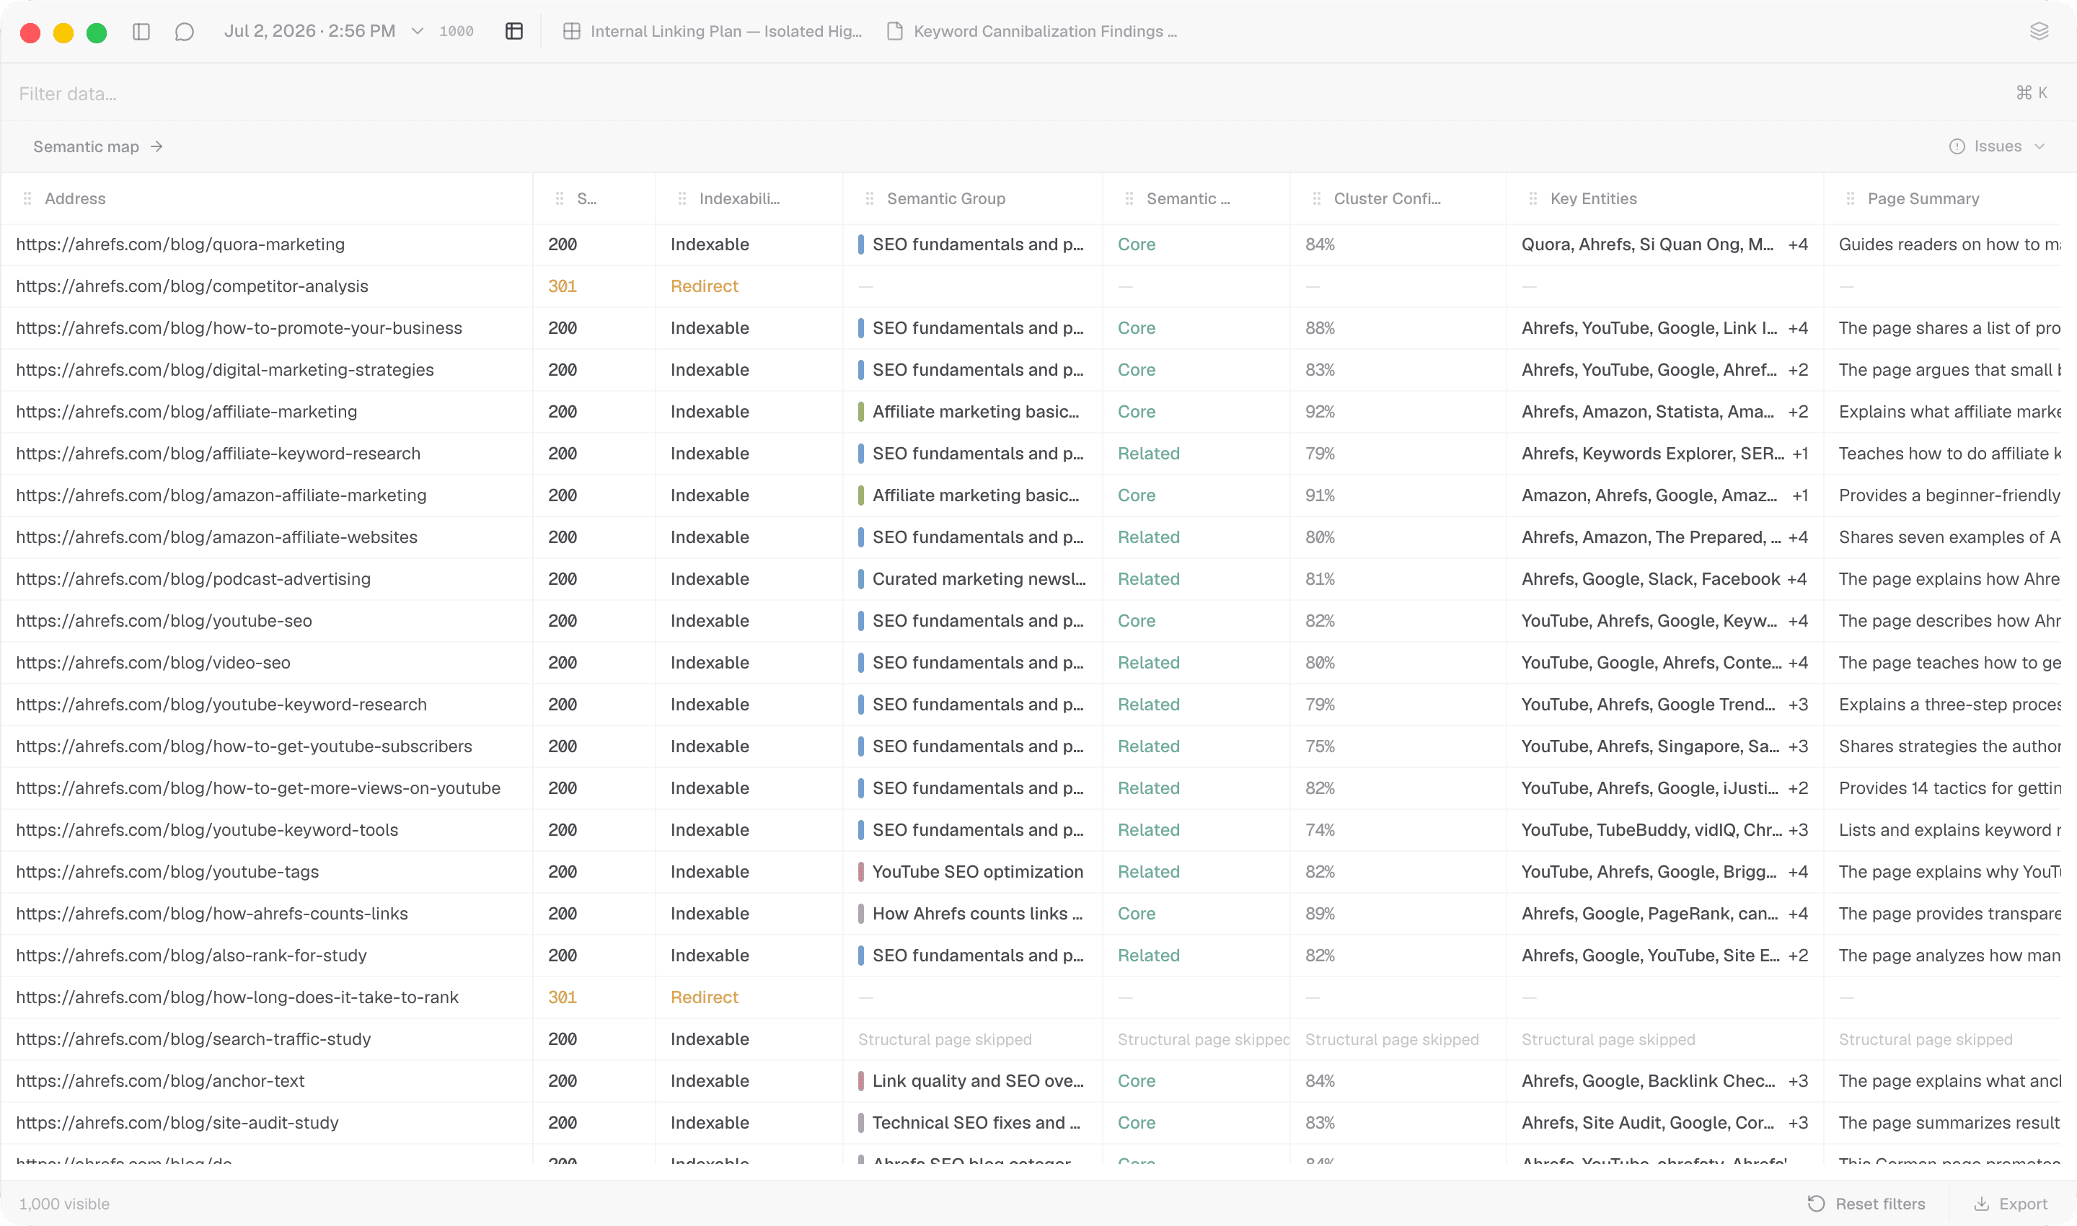Viewport: 2077px width, 1226px height.
Task: Click Key Entities cell for youtube-keyword-tools row
Action: click(x=1664, y=830)
